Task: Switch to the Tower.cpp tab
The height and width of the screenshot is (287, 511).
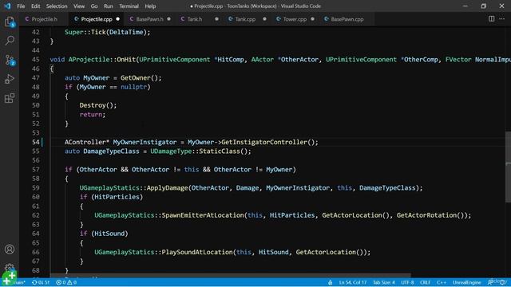Action: point(295,19)
